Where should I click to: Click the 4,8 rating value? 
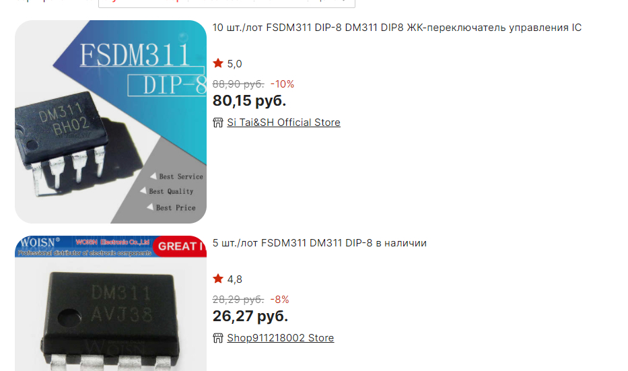[x=235, y=279]
